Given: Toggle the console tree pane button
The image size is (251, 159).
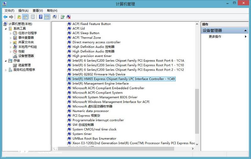Looking at the screenshot, I should point(25,17).
